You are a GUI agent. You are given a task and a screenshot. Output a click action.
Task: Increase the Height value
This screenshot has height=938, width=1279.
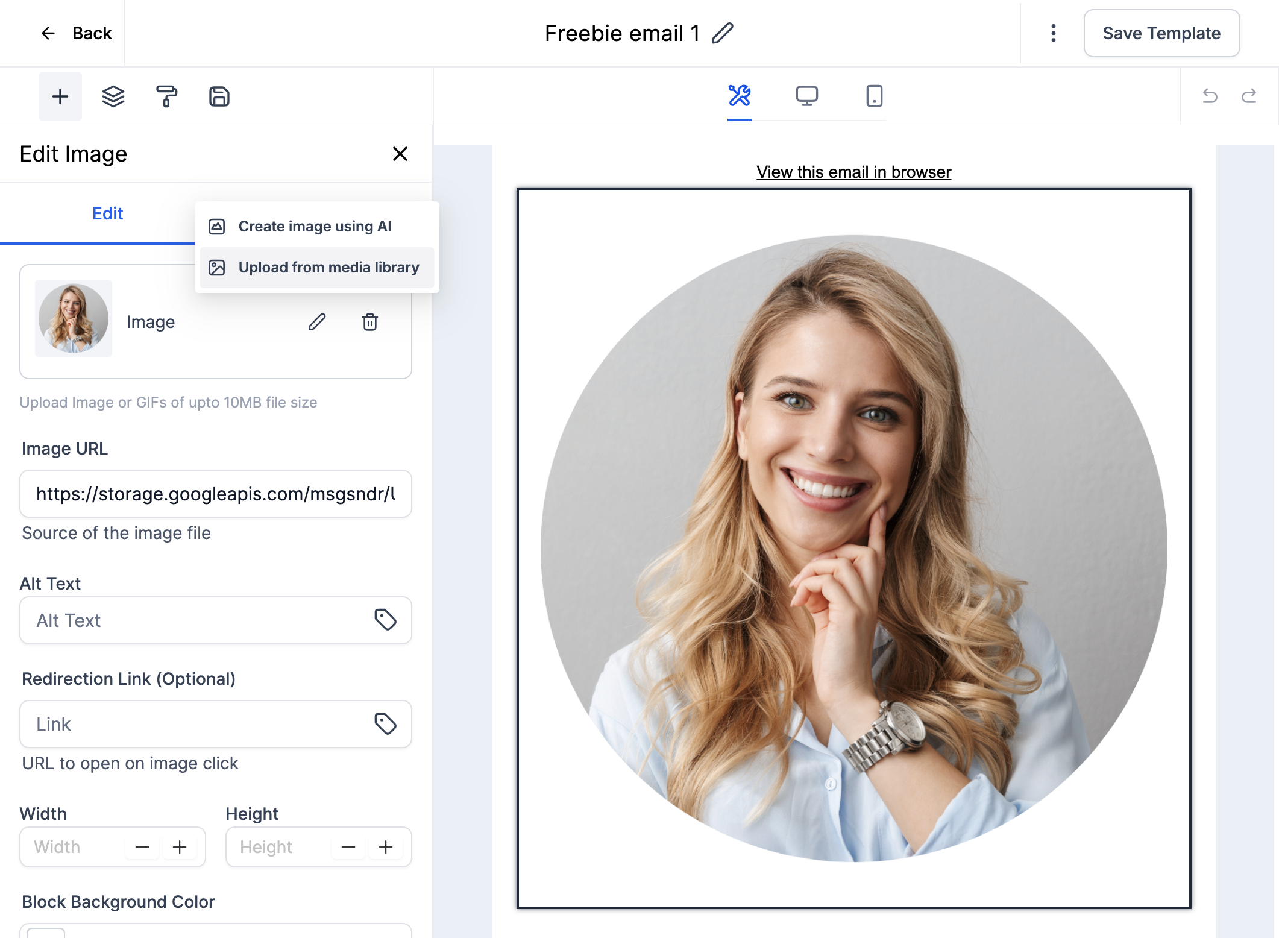(x=386, y=847)
